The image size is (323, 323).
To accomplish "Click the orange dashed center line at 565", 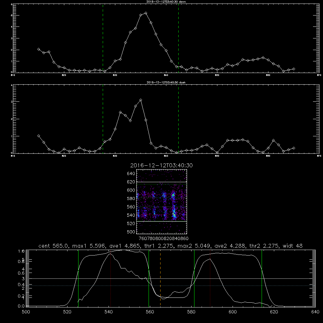I will 160,278.
